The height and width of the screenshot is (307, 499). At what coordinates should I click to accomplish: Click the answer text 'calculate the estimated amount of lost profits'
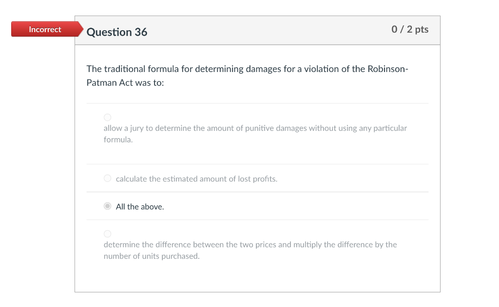click(196, 178)
